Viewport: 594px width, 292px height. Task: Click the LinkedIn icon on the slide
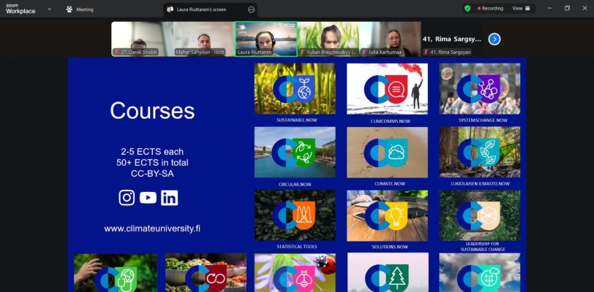point(169,198)
